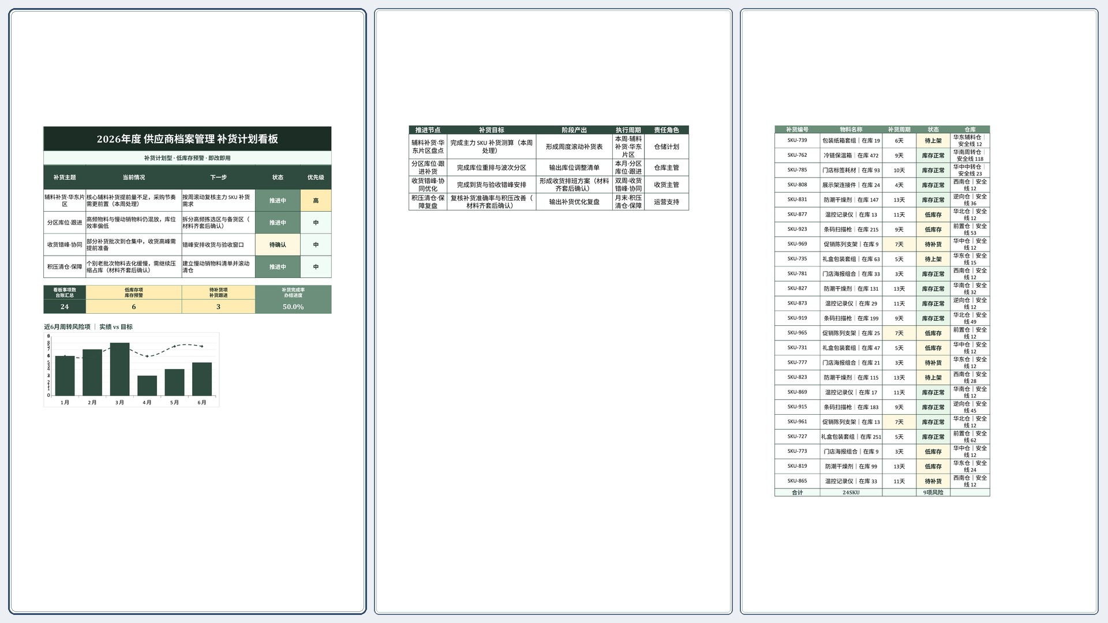Image resolution: width=1108 pixels, height=623 pixels.
Task: Click the "低库存" status in the SKU-877 row
Action: 933,215
